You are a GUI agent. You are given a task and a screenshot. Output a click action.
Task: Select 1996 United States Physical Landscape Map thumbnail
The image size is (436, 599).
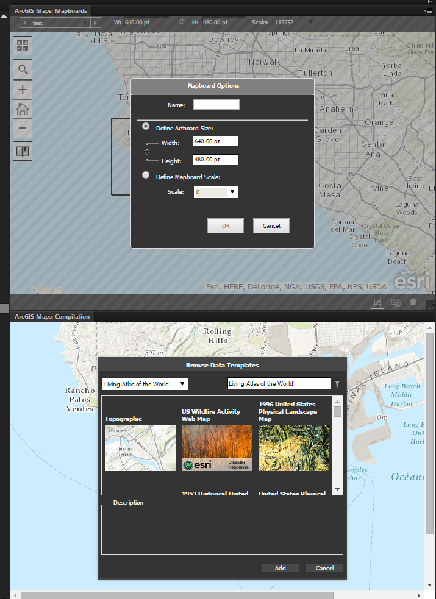[294, 448]
